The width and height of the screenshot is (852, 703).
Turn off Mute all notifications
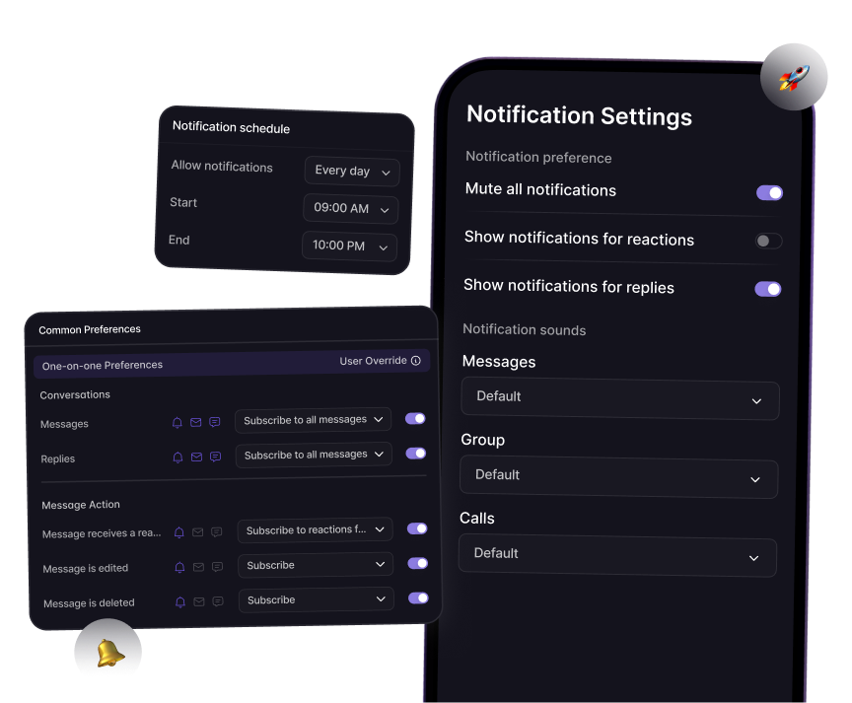(769, 192)
